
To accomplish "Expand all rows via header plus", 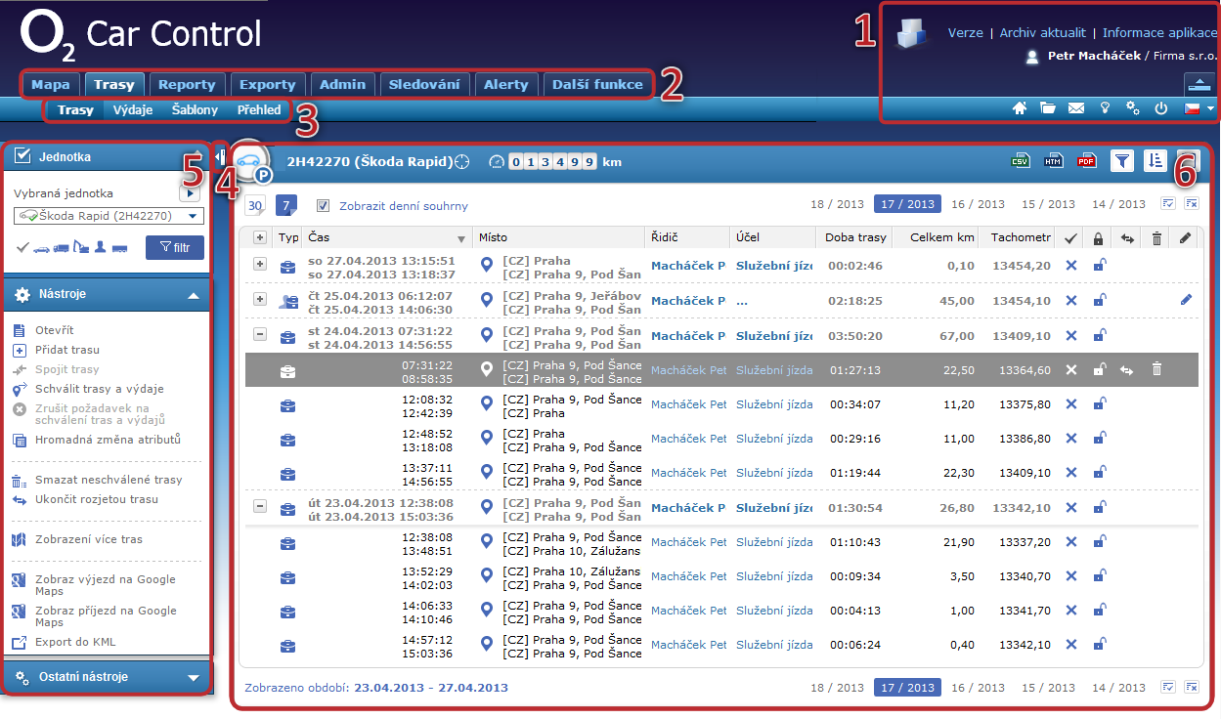I will pos(260,237).
